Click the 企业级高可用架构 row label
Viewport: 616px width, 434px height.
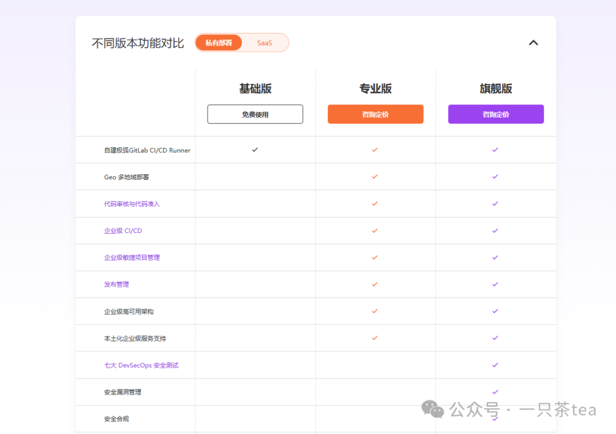[x=129, y=312]
